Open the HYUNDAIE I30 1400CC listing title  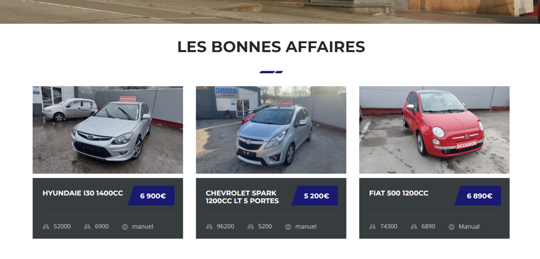coord(83,193)
